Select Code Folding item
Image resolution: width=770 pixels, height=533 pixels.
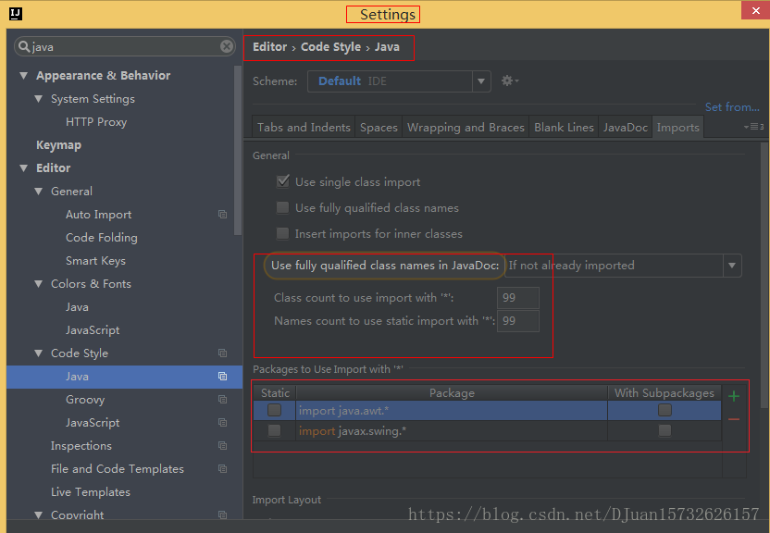coord(102,238)
